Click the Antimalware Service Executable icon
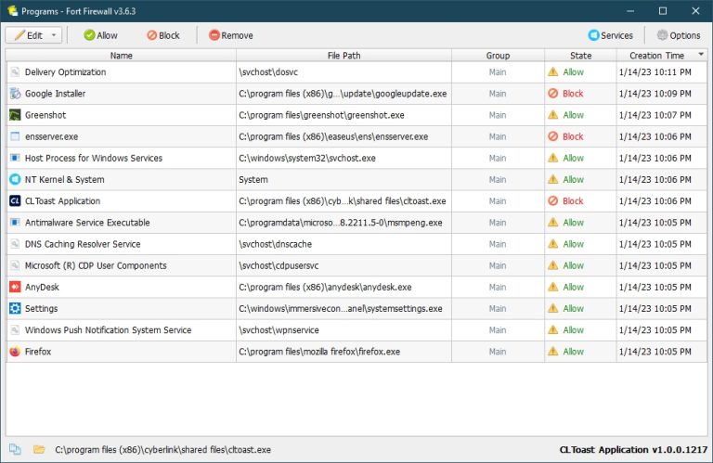The height and width of the screenshot is (463, 713). coord(15,222)
